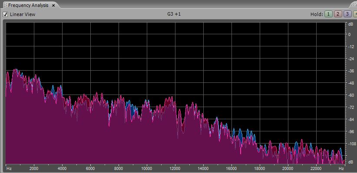Viewport: 357px width, 173px height.
Task: Click the dB label atop the amplitude scale
Action: (x=350, y=24)
